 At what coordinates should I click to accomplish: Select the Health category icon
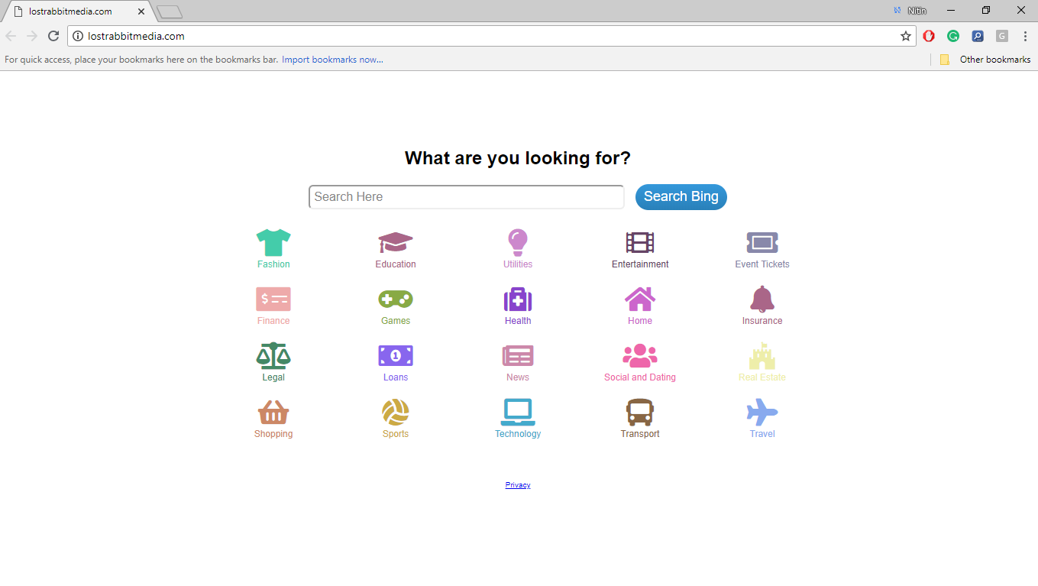coord(518,298)
